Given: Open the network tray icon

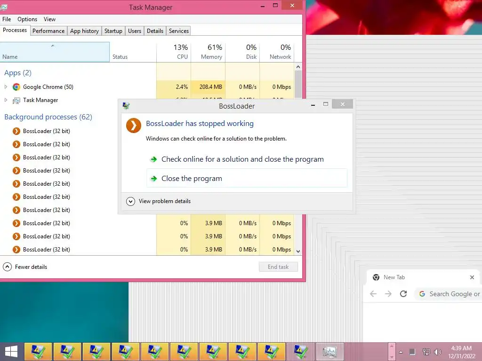Looking at the screenshot, I should [x=426, y=352].
